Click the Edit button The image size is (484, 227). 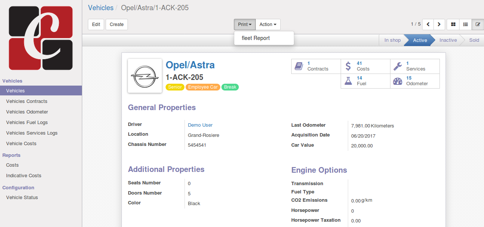pyautogui.click(x=96, y=25)
